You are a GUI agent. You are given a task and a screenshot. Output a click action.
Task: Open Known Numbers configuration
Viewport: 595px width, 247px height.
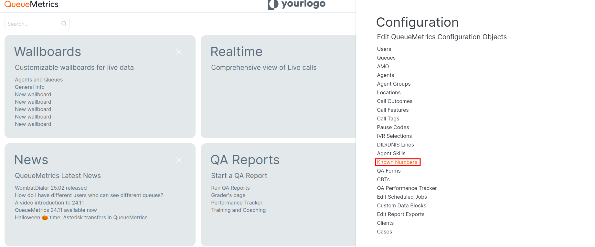(x=397, y=162)
